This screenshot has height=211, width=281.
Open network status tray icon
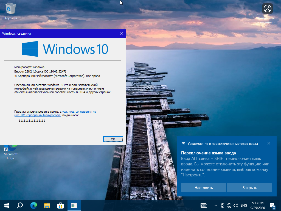[229, 206]
